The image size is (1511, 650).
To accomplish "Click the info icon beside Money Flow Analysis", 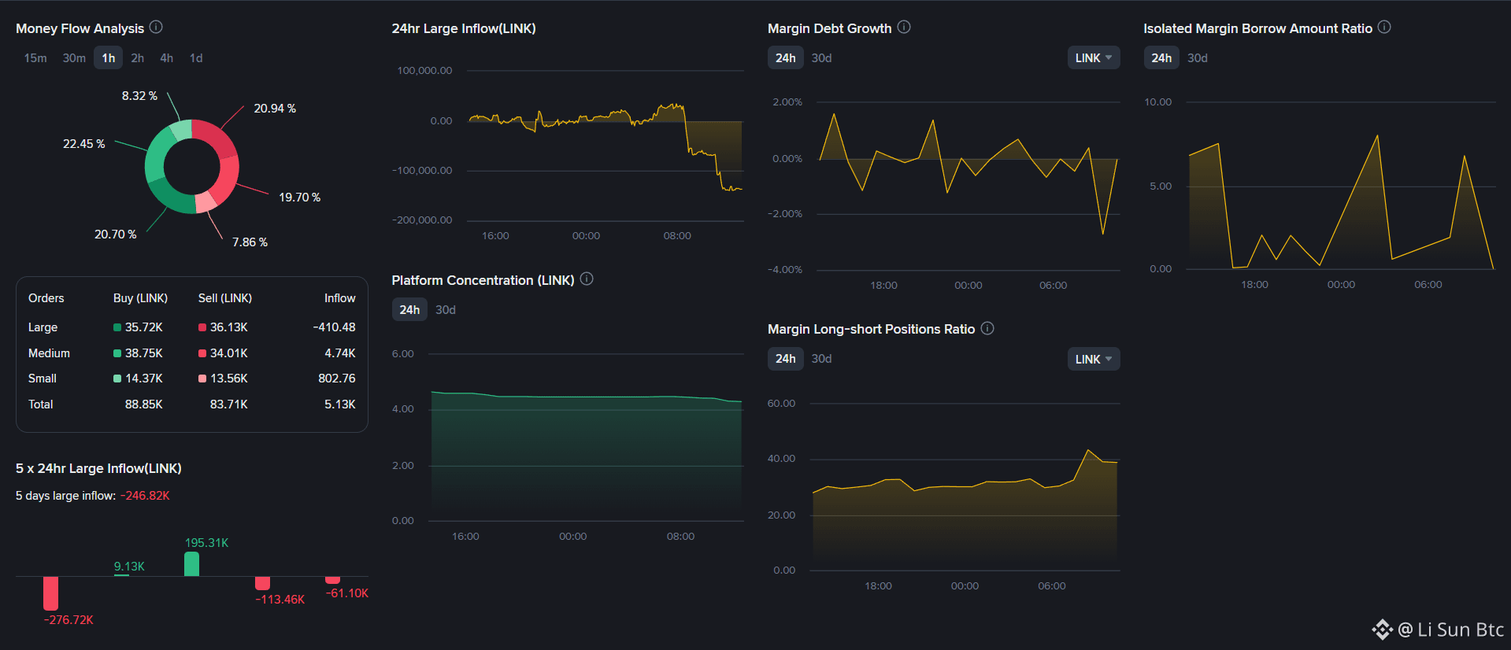I will pyautogui.click(x=156, y=28).
